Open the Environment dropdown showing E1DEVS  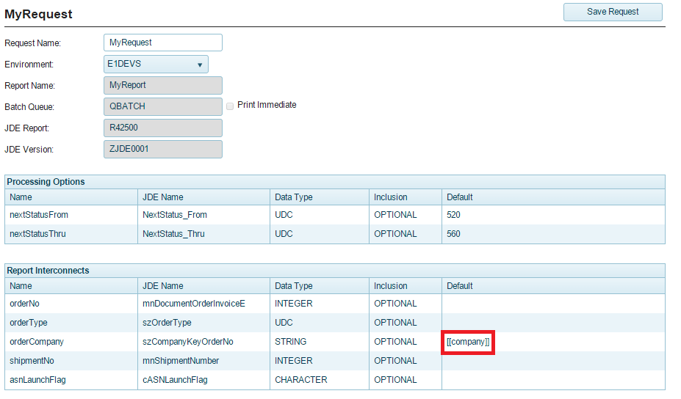[156, 65]
